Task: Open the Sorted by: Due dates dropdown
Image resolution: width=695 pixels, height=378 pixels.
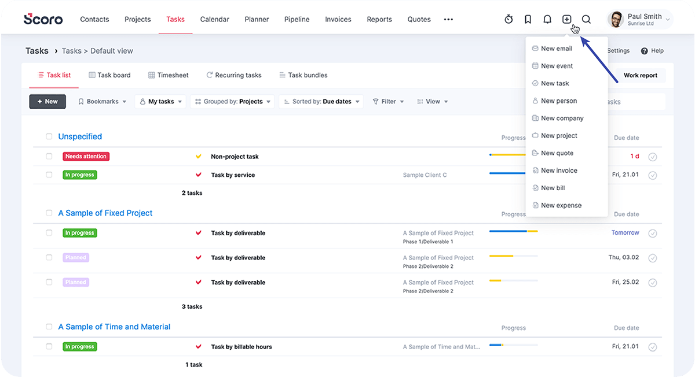Action: click(x=320, y=102)
